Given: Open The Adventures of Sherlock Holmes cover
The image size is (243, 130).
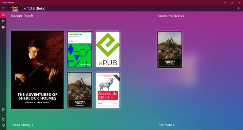Looking at the screenshot, I should [x=37, y=70].
